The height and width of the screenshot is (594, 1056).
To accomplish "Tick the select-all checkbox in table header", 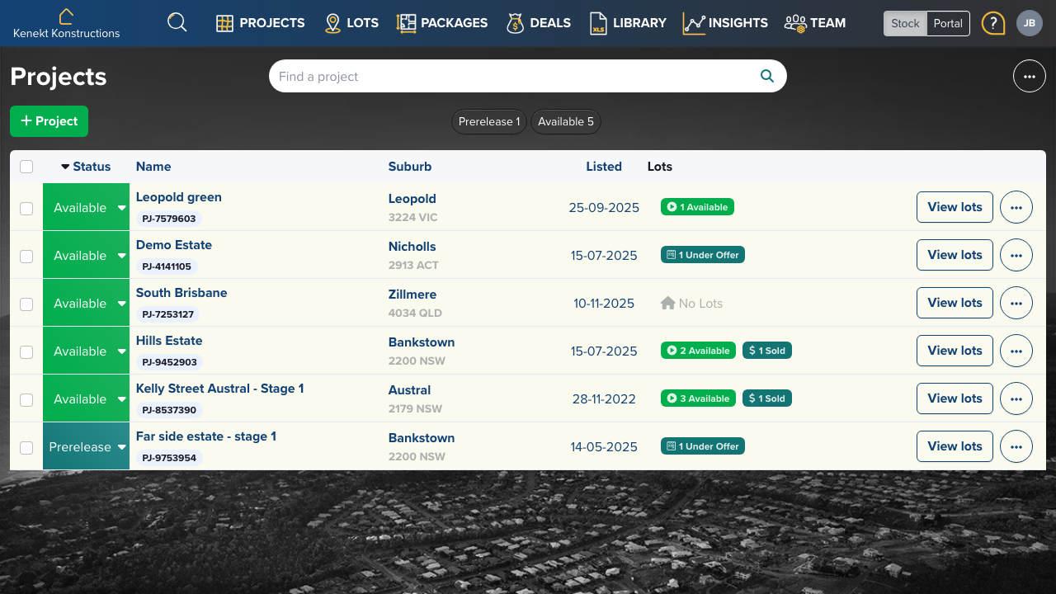I will [26, 167].
